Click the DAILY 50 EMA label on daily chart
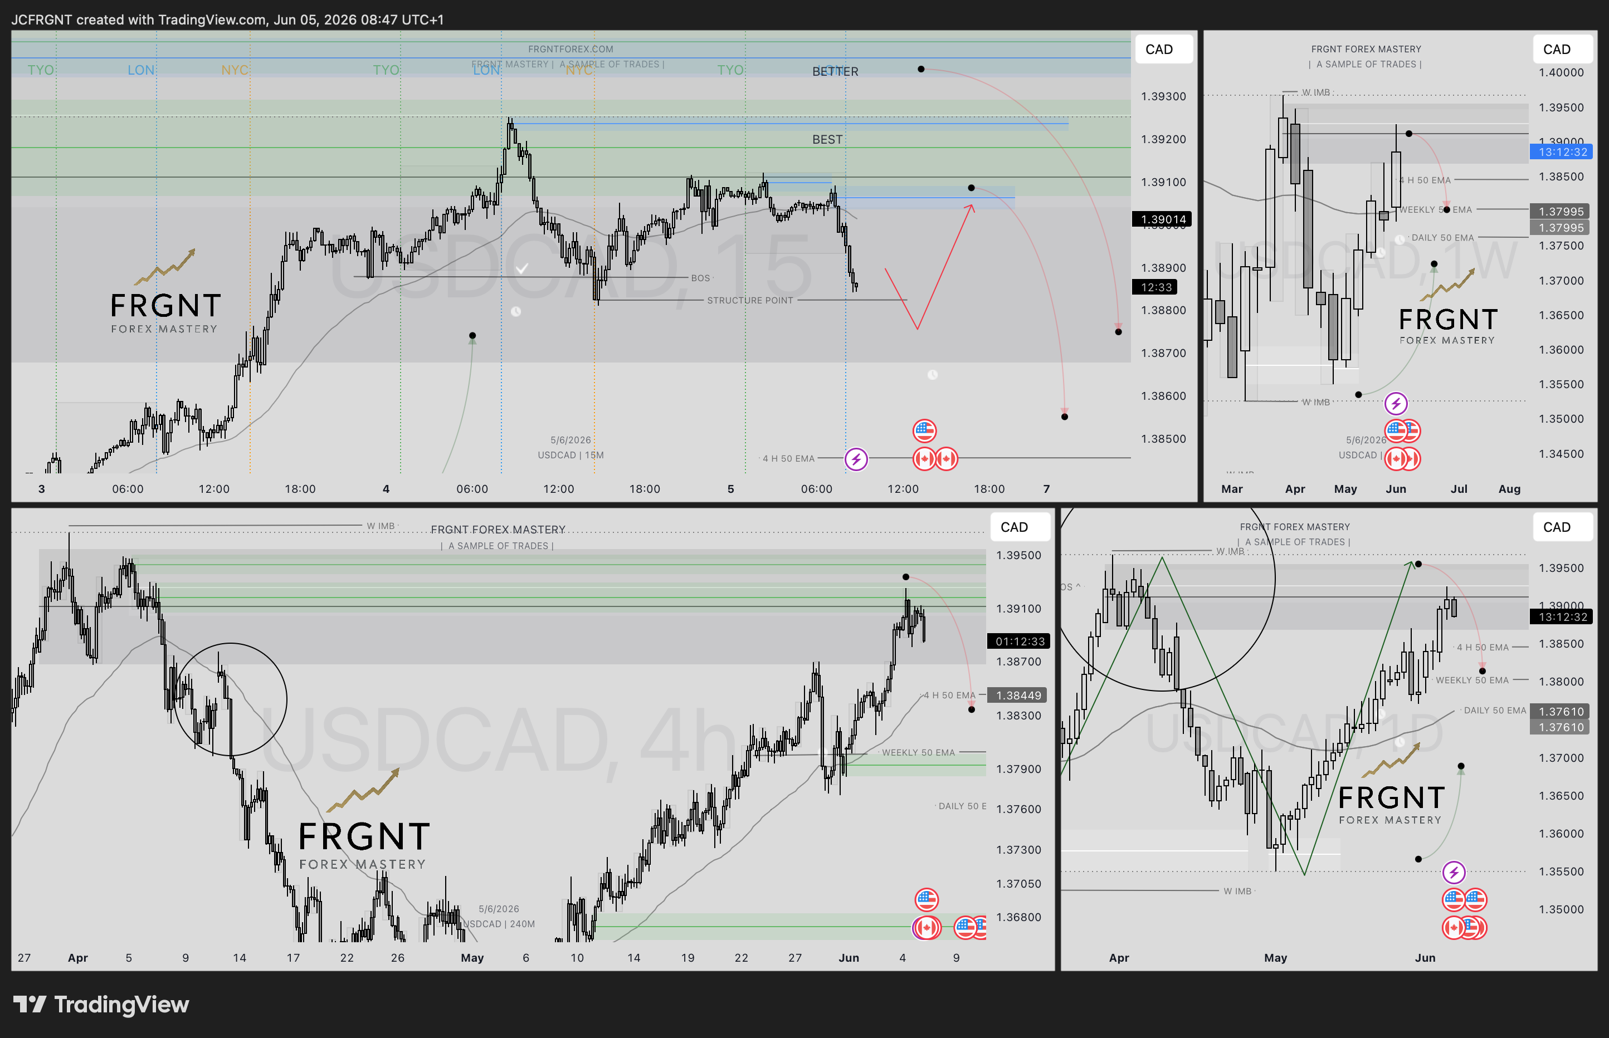The width and height of the screenshot is (1609, 1038). point(1494,711)
